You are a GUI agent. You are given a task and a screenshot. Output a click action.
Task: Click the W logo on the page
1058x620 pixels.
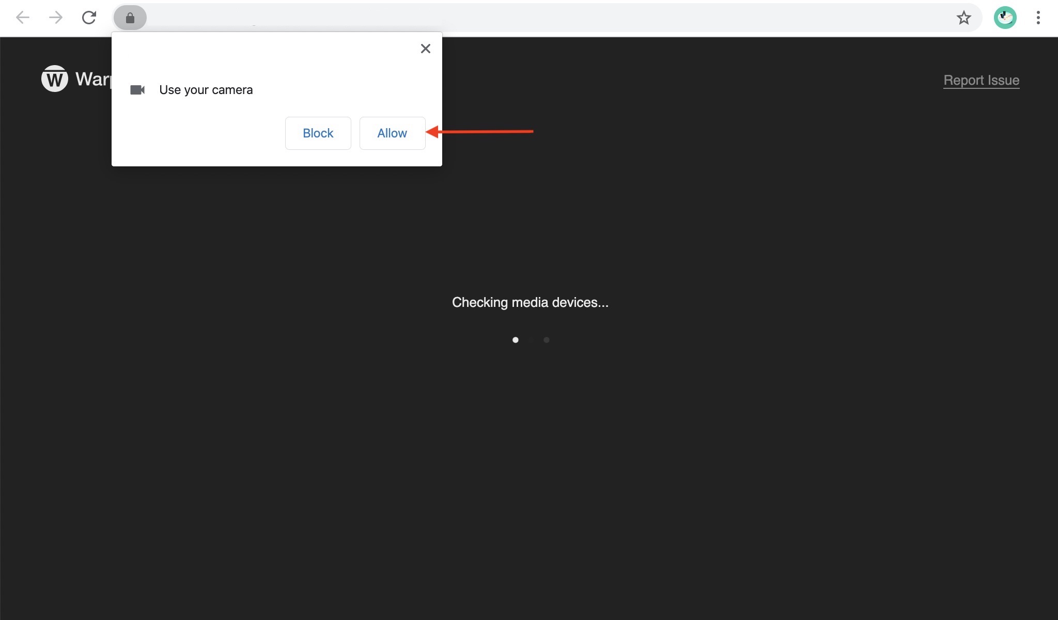coord(54,79)
